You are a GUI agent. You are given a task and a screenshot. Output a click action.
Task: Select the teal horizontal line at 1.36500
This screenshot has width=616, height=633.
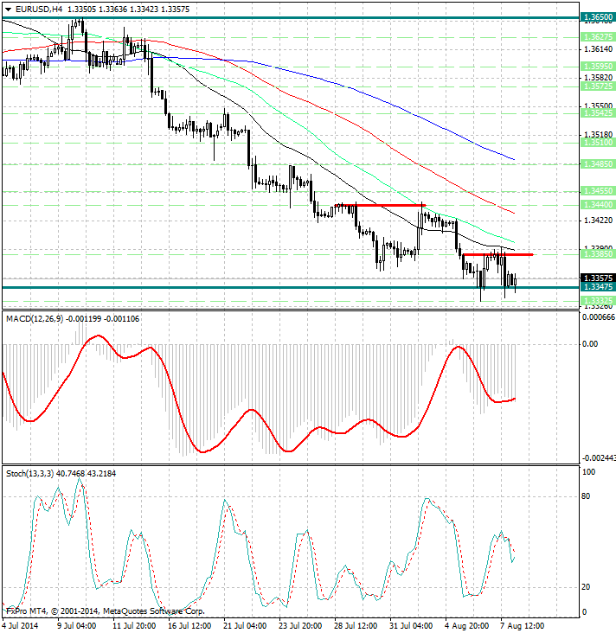291,18
